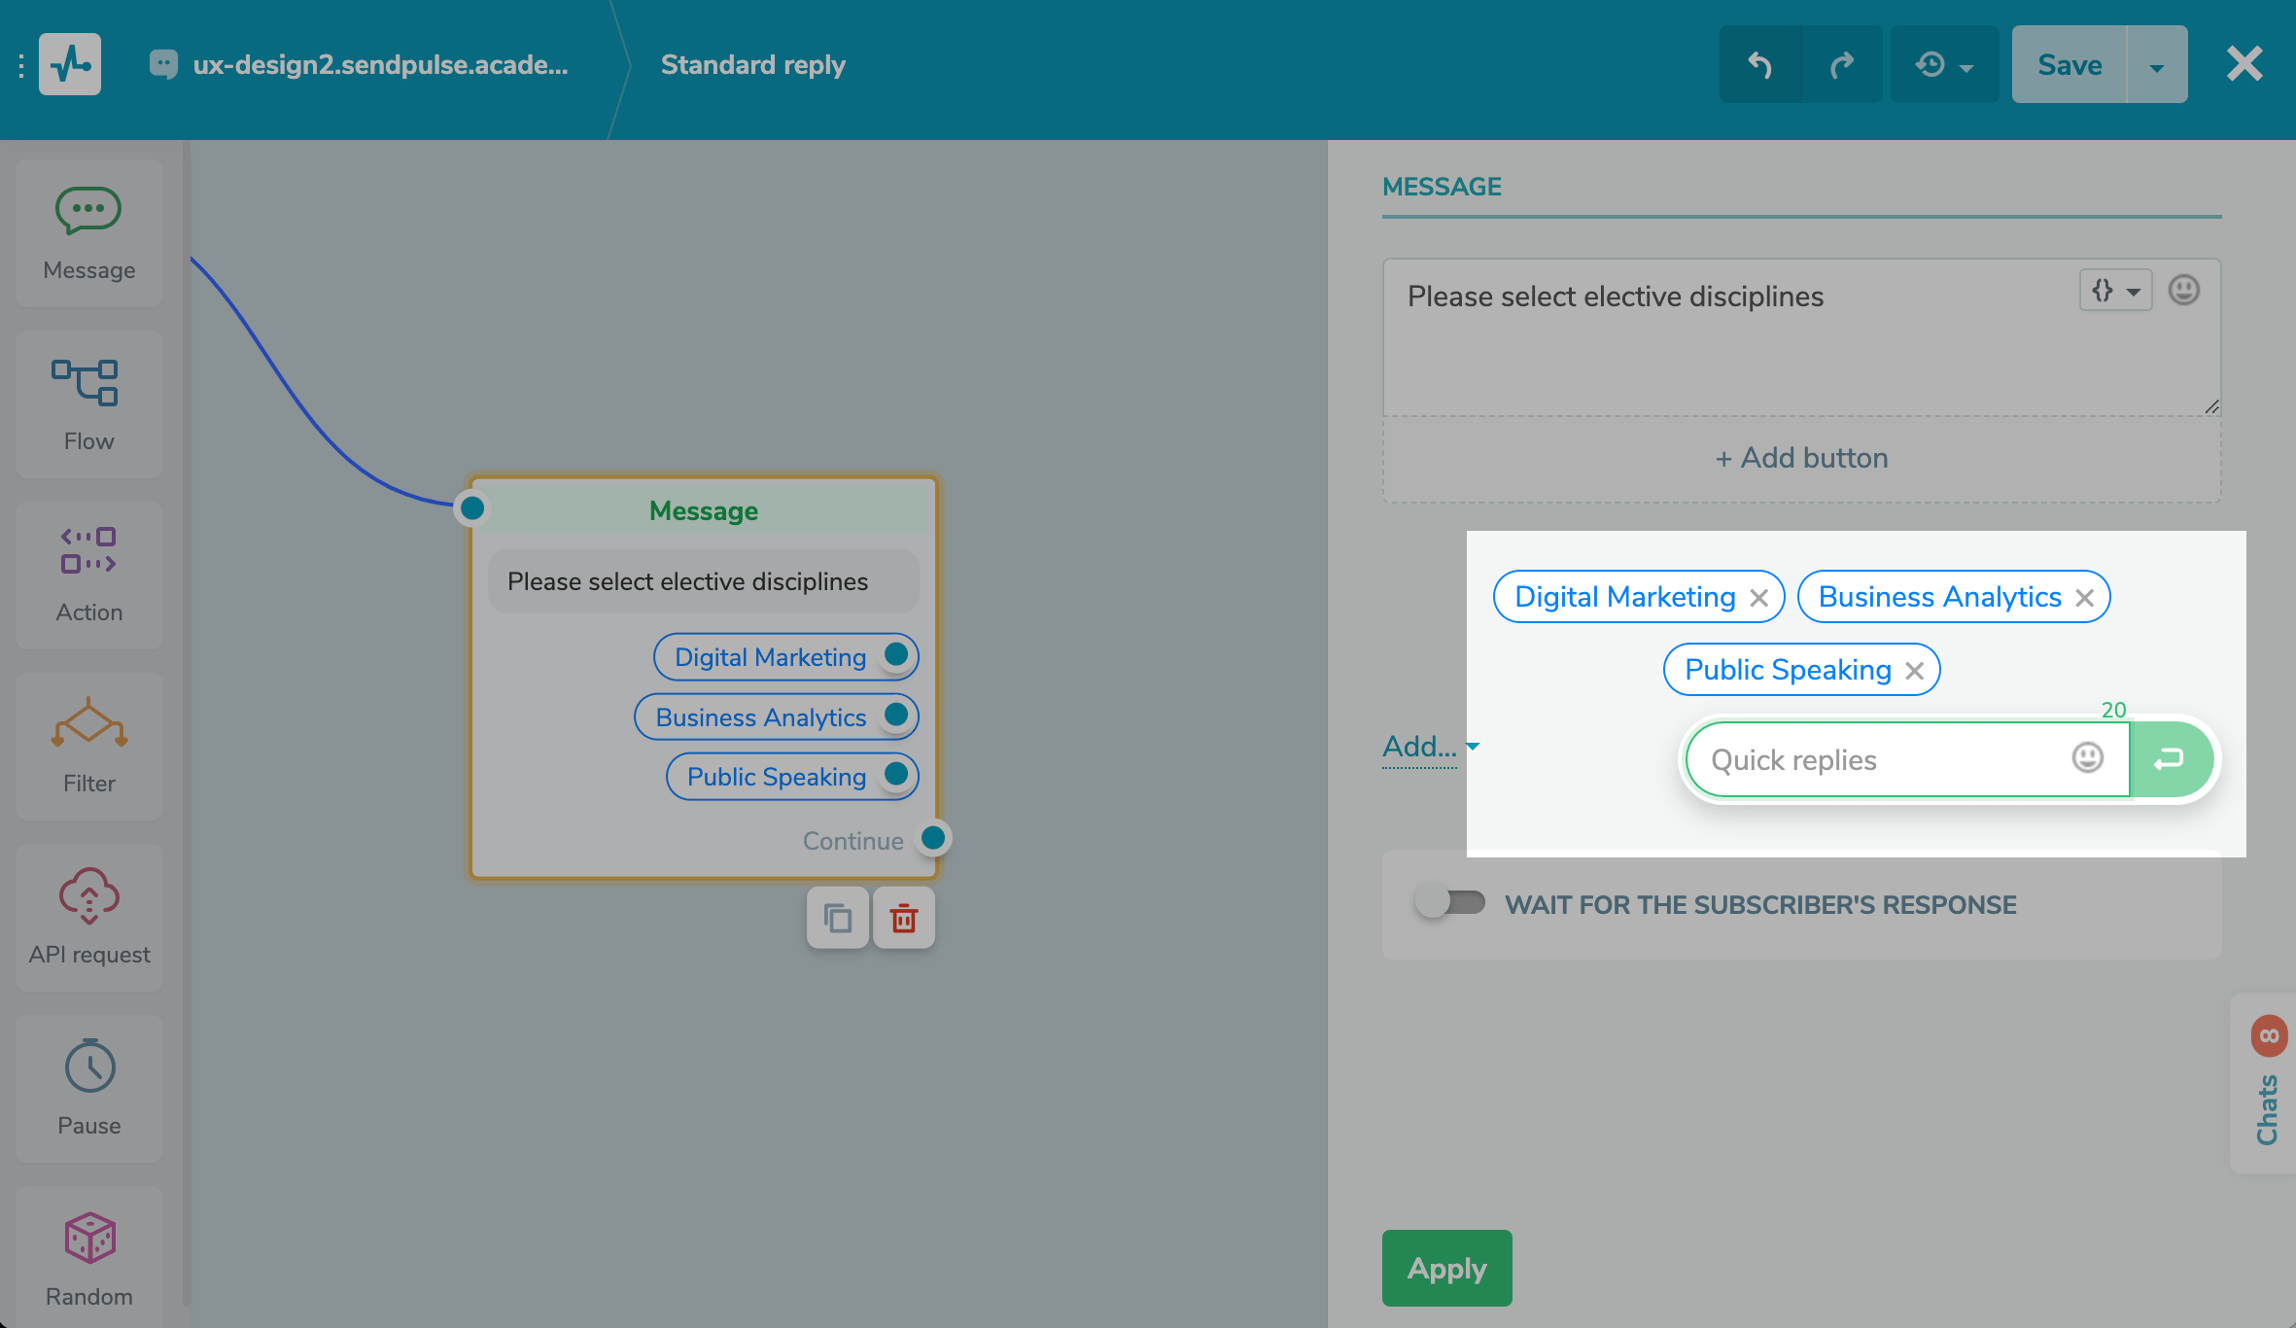Open the variables insert dropdown
The width and height of the screenshot is (2296, 1328).
(x=2115, y=290)
